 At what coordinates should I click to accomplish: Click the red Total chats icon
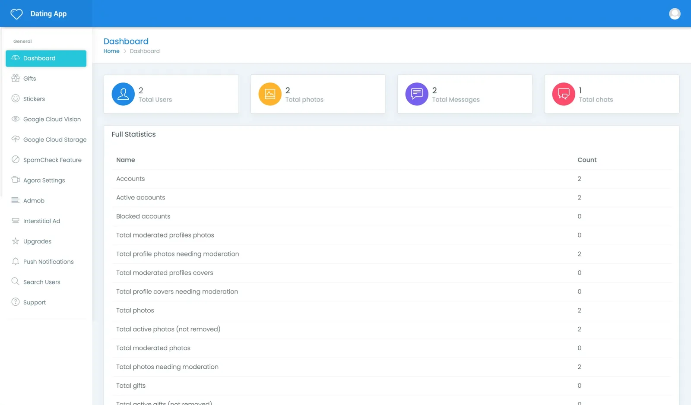coord(564,94)
